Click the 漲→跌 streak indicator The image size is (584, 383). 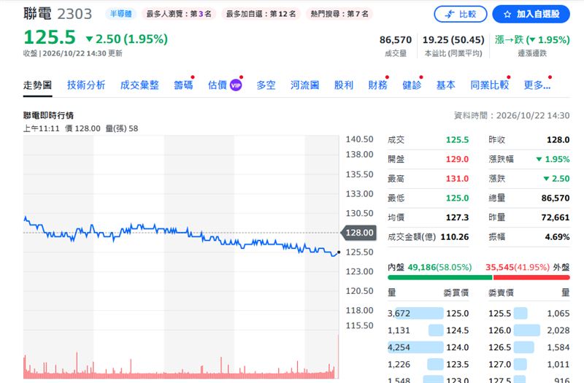[x=532, y=40]
